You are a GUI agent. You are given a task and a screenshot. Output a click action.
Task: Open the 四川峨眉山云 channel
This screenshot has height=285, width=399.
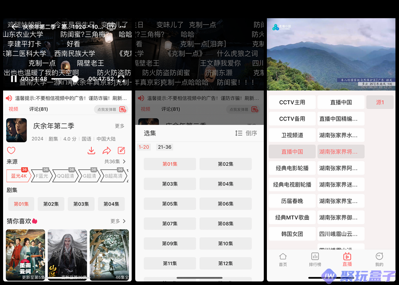pos(341,234)
